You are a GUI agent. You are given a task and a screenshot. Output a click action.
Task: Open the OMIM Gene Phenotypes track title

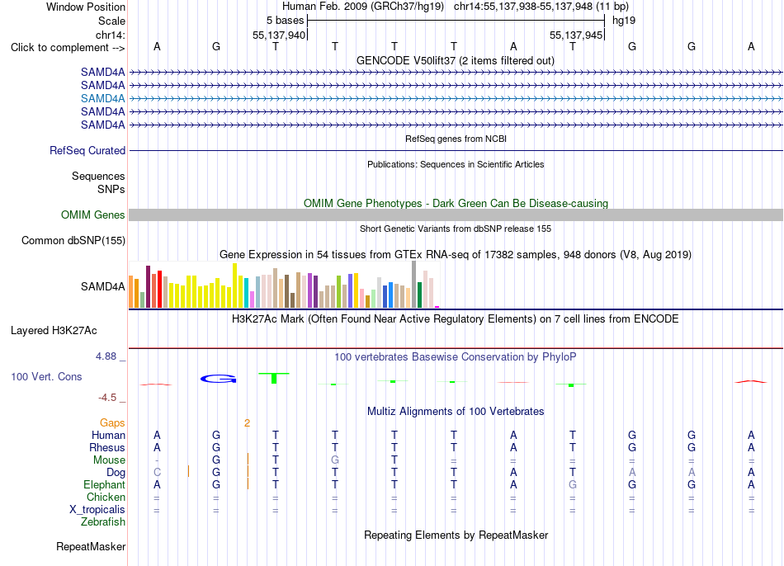coord(456,203)
